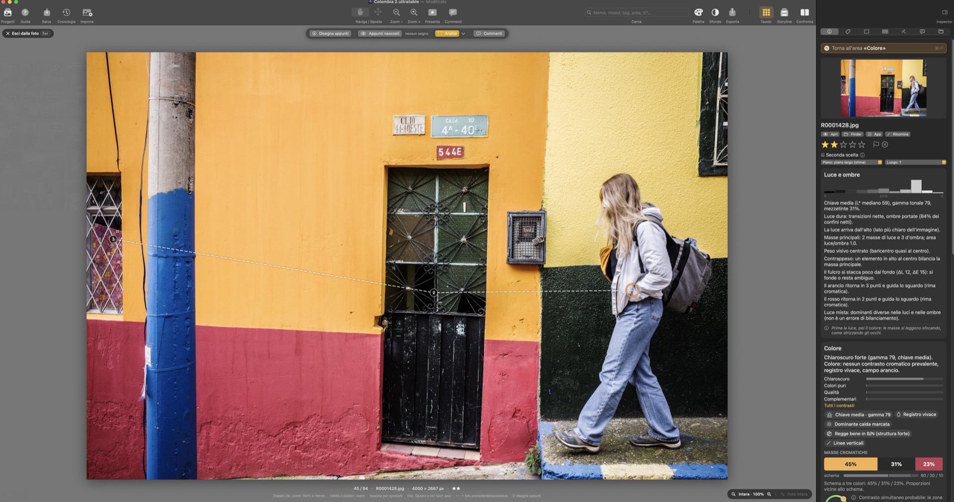954x502 pixels.
Task: Select the inspector grid tab
Action: [885, 32]
